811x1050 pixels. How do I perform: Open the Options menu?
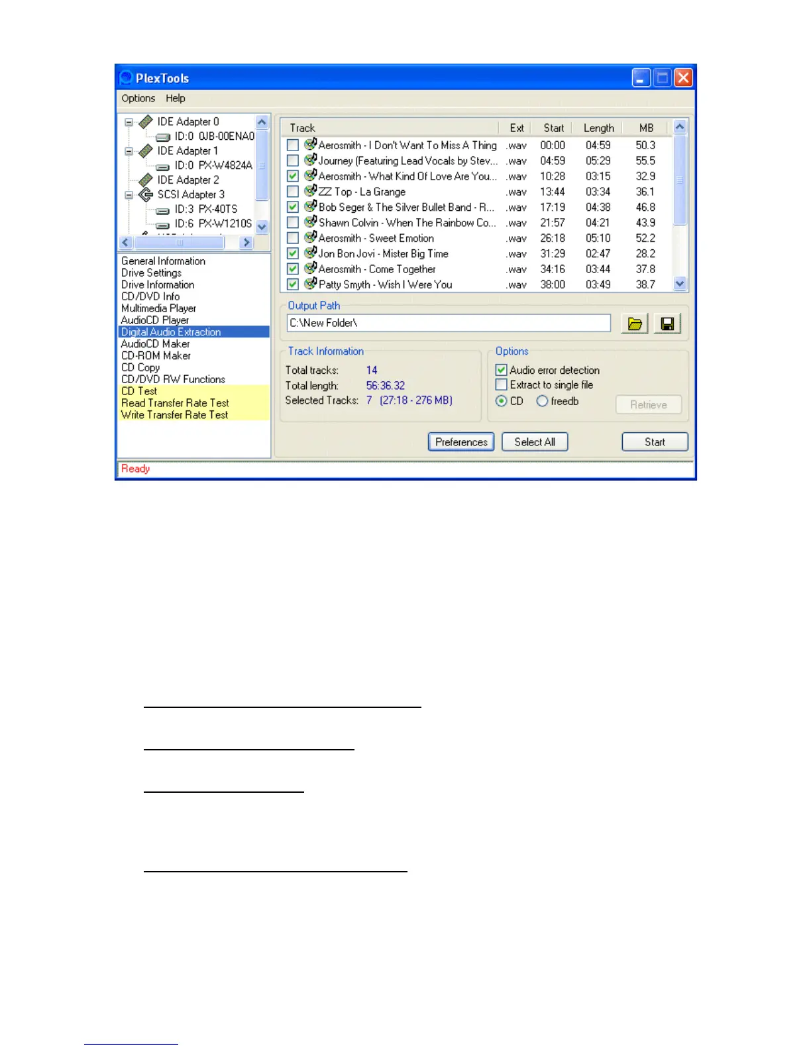[x=138, y=98]
